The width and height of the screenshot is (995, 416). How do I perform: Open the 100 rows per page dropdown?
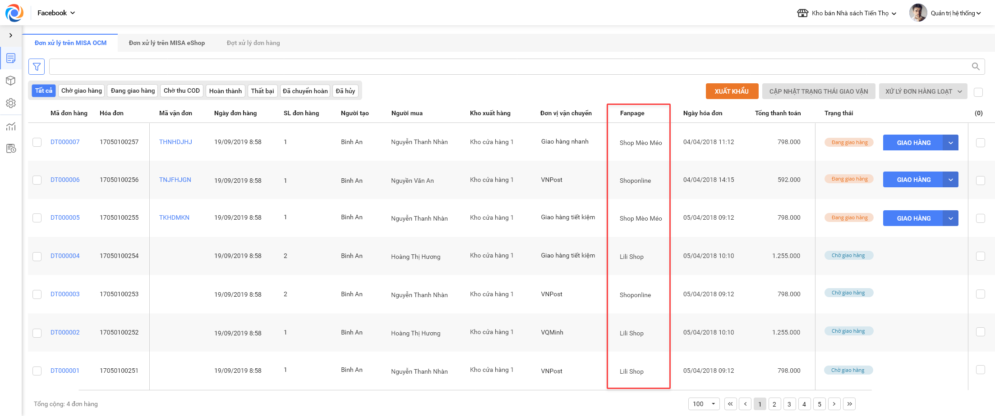coord(704,404)
